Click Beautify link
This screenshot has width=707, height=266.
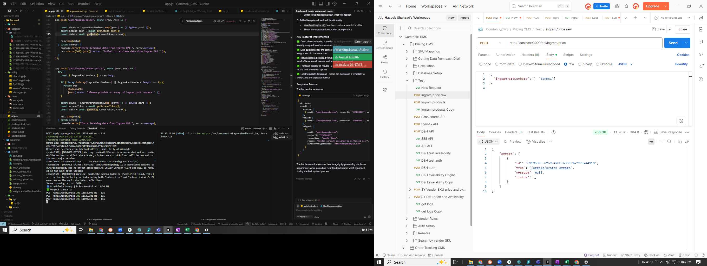click(681, 64)
